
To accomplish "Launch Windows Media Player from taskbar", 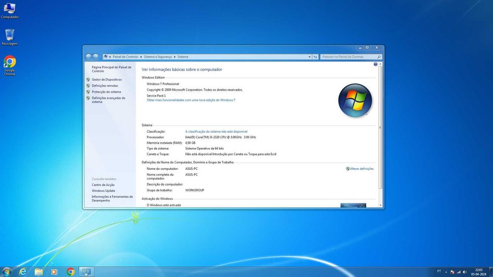I will (54, 272).
